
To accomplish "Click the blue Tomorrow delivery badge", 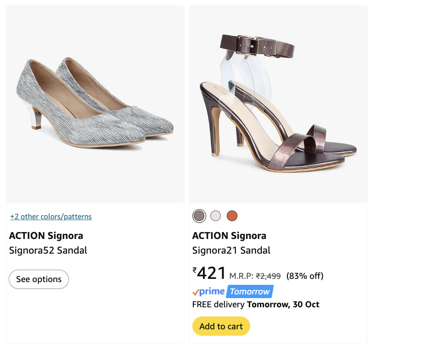I will coord(250,292).
